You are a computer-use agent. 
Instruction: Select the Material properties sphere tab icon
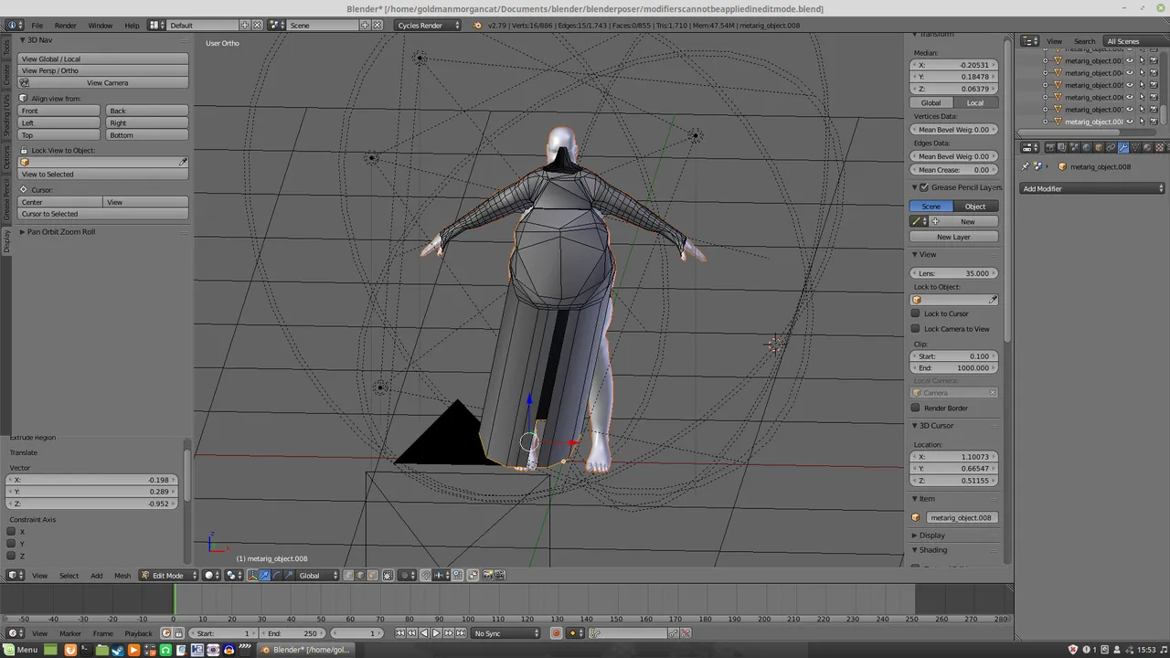(1147, 147)
